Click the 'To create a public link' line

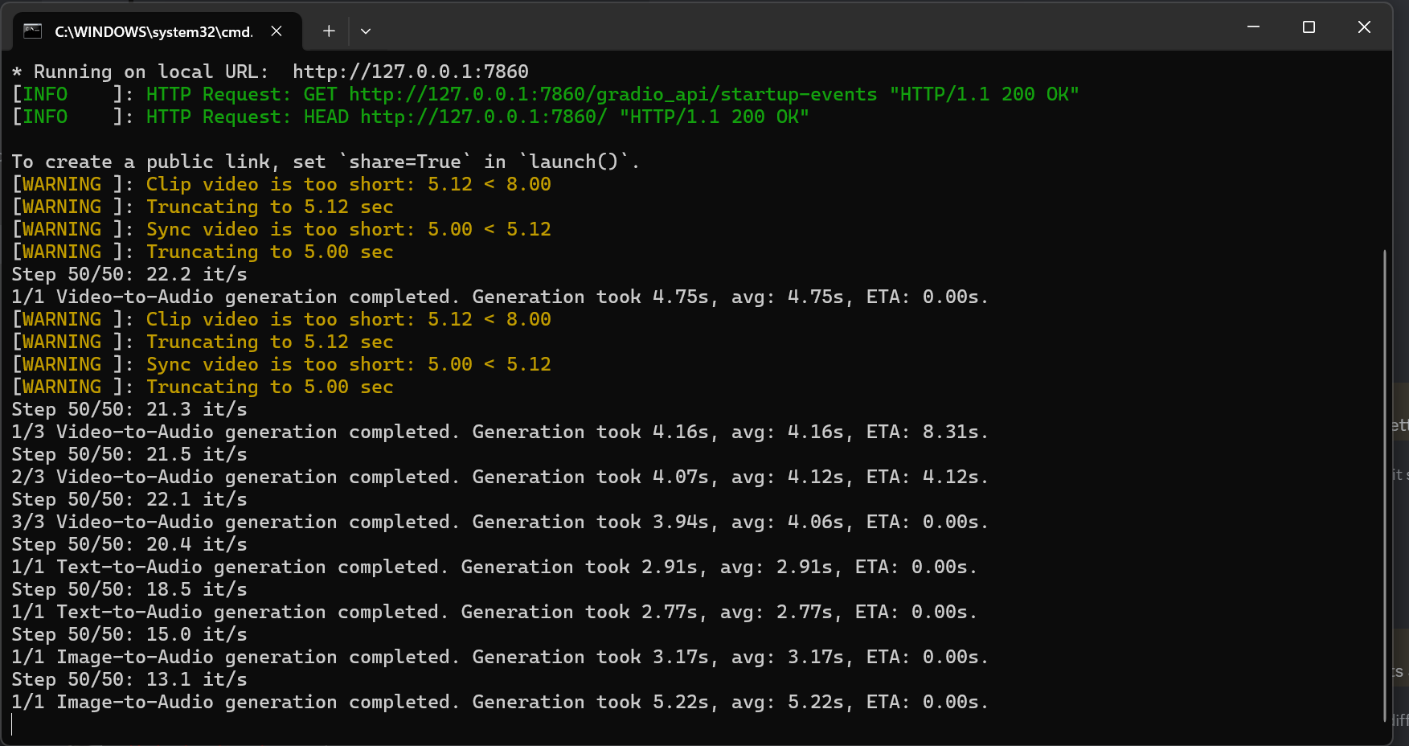[x=325, y=162]
